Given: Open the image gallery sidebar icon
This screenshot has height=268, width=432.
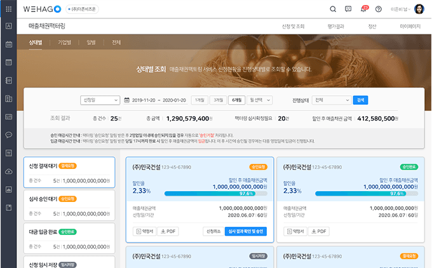Looking at the screenshot, I should point(8,189).
